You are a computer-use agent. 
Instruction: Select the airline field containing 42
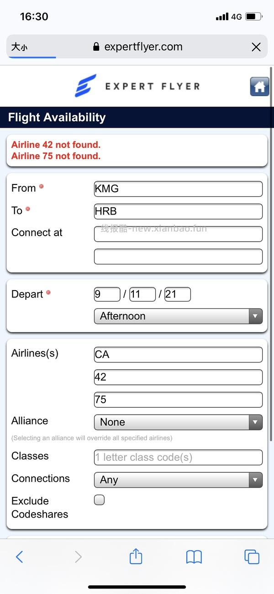tap(178, 377)
